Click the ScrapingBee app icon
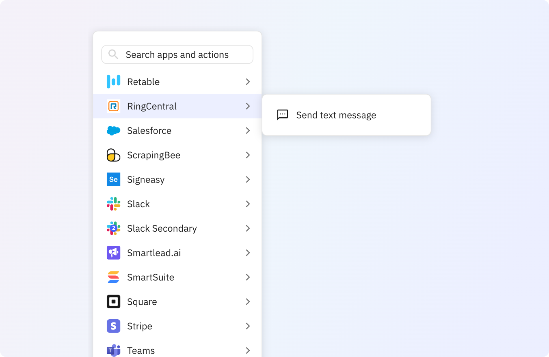 click(113, 155)
